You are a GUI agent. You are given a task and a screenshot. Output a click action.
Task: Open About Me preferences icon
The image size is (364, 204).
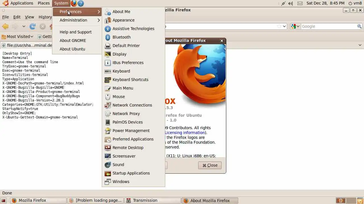click(x=108, y=12)
